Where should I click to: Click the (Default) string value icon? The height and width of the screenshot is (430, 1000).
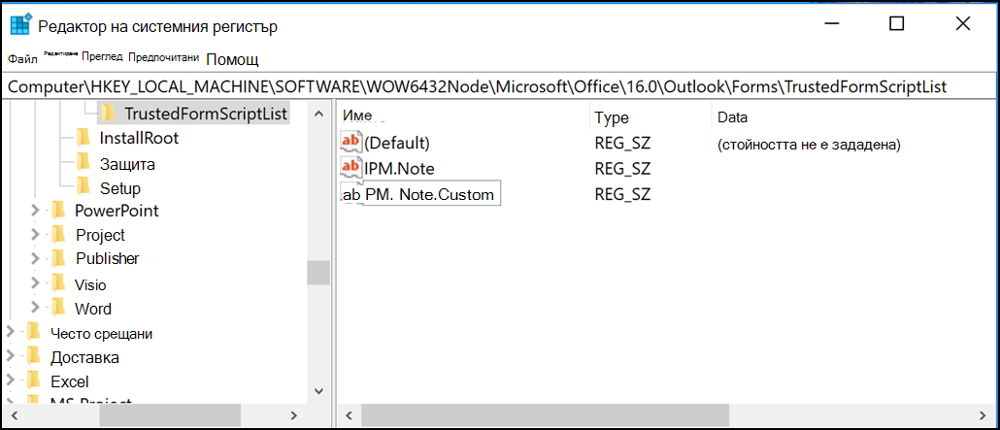click(351, 142)
